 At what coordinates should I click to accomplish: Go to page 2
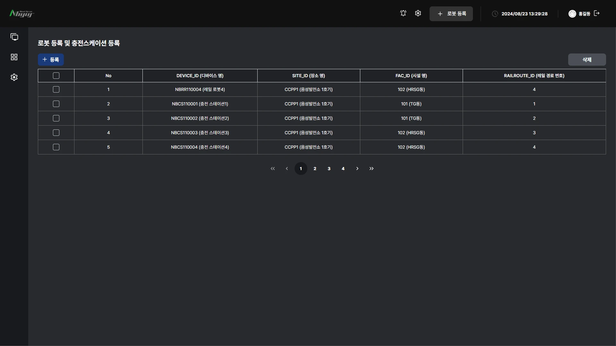pyautogui.click(x=315, y=169)
